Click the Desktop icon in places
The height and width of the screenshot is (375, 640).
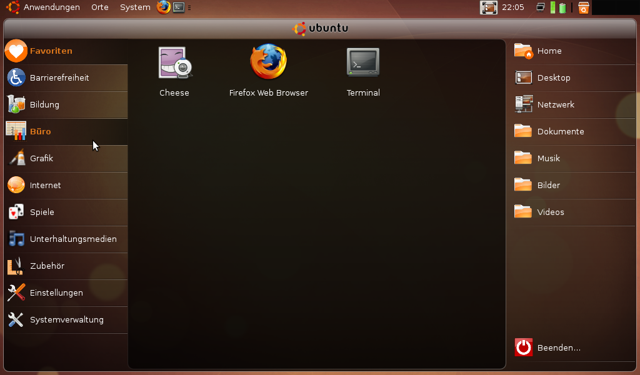pyautogui.click(x=524, y=77)
